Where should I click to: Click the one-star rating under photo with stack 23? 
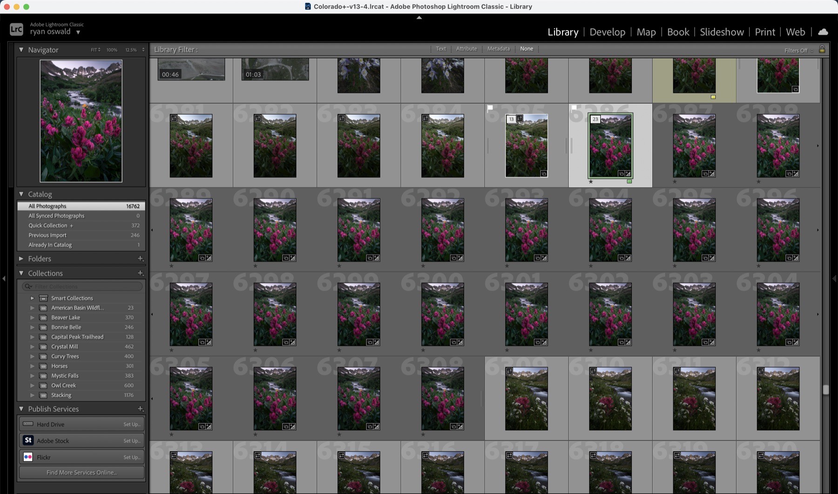[x=591, y=182]
